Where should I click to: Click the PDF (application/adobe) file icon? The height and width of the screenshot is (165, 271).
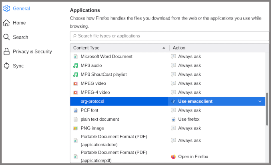76,141
